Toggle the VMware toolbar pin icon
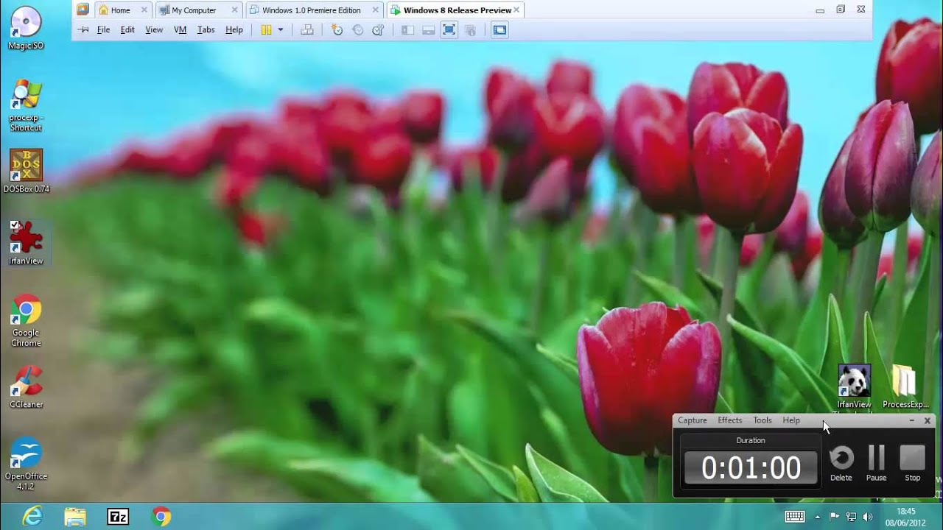This screenshot has width=943, height=530. 83,30
